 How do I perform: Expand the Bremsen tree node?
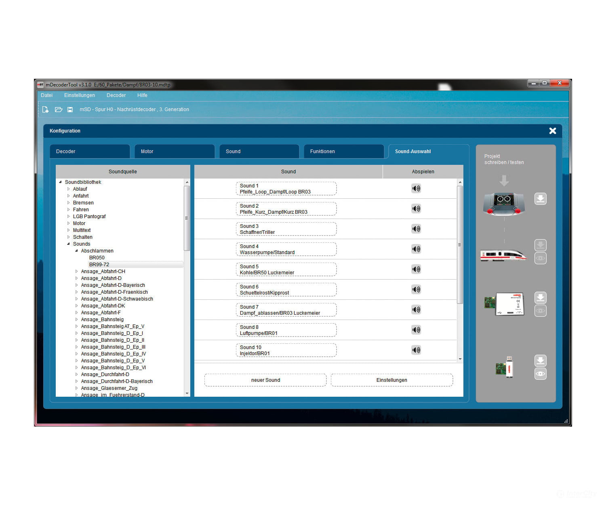[x=68, y=203]
